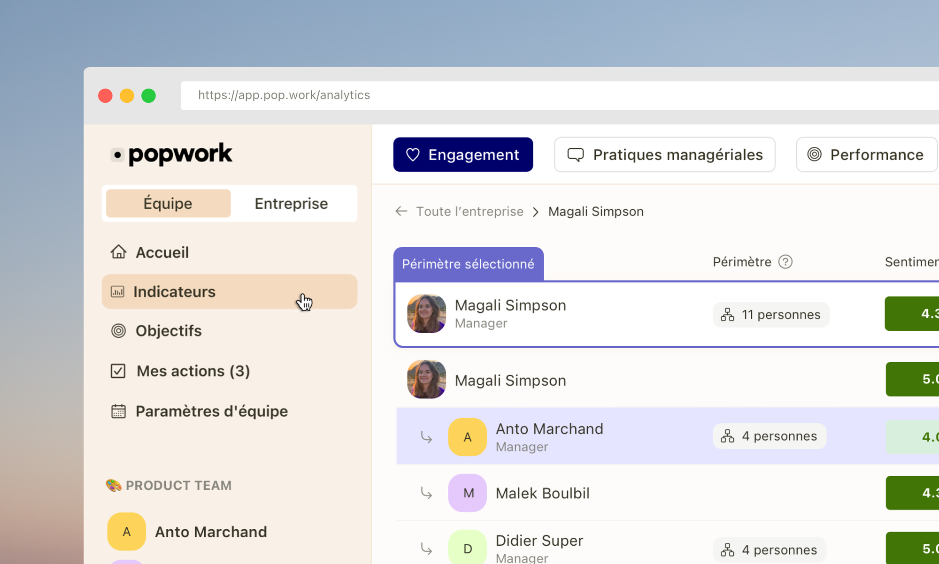Click the popwork logo
This screenshot has width=939, height=564.
click(172, 154)
